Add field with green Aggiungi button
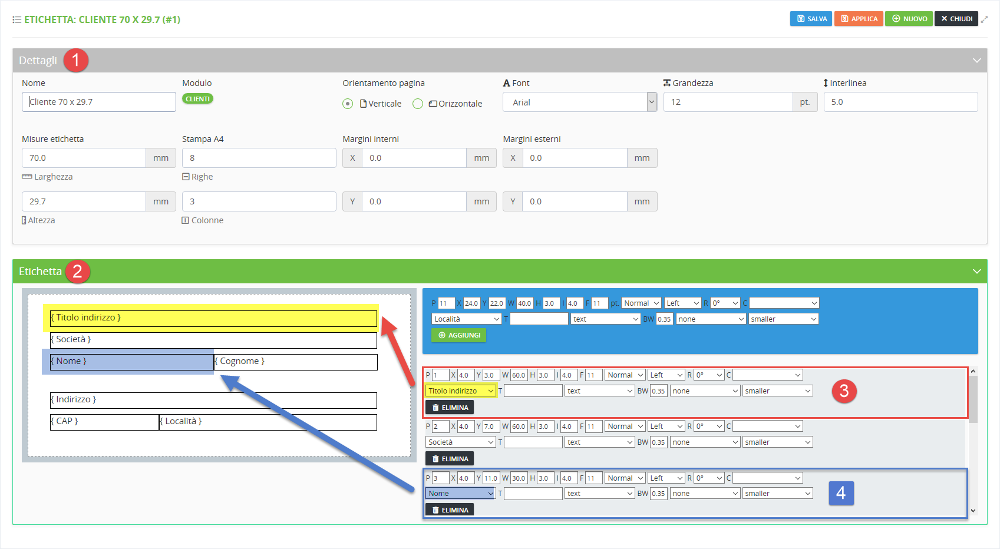Image resolution: width=1000 pixels, height=549 pixels. (458, 335)
